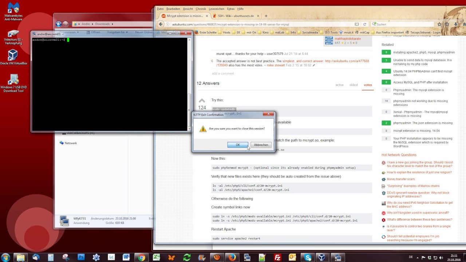
Task: Launch Word from the taskbar
Action: pyautogui.click(x=126, y=257)
